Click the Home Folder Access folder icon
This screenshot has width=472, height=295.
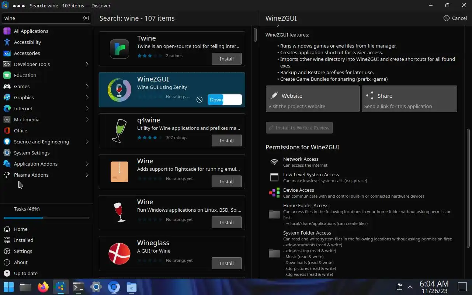pos(274,214)
